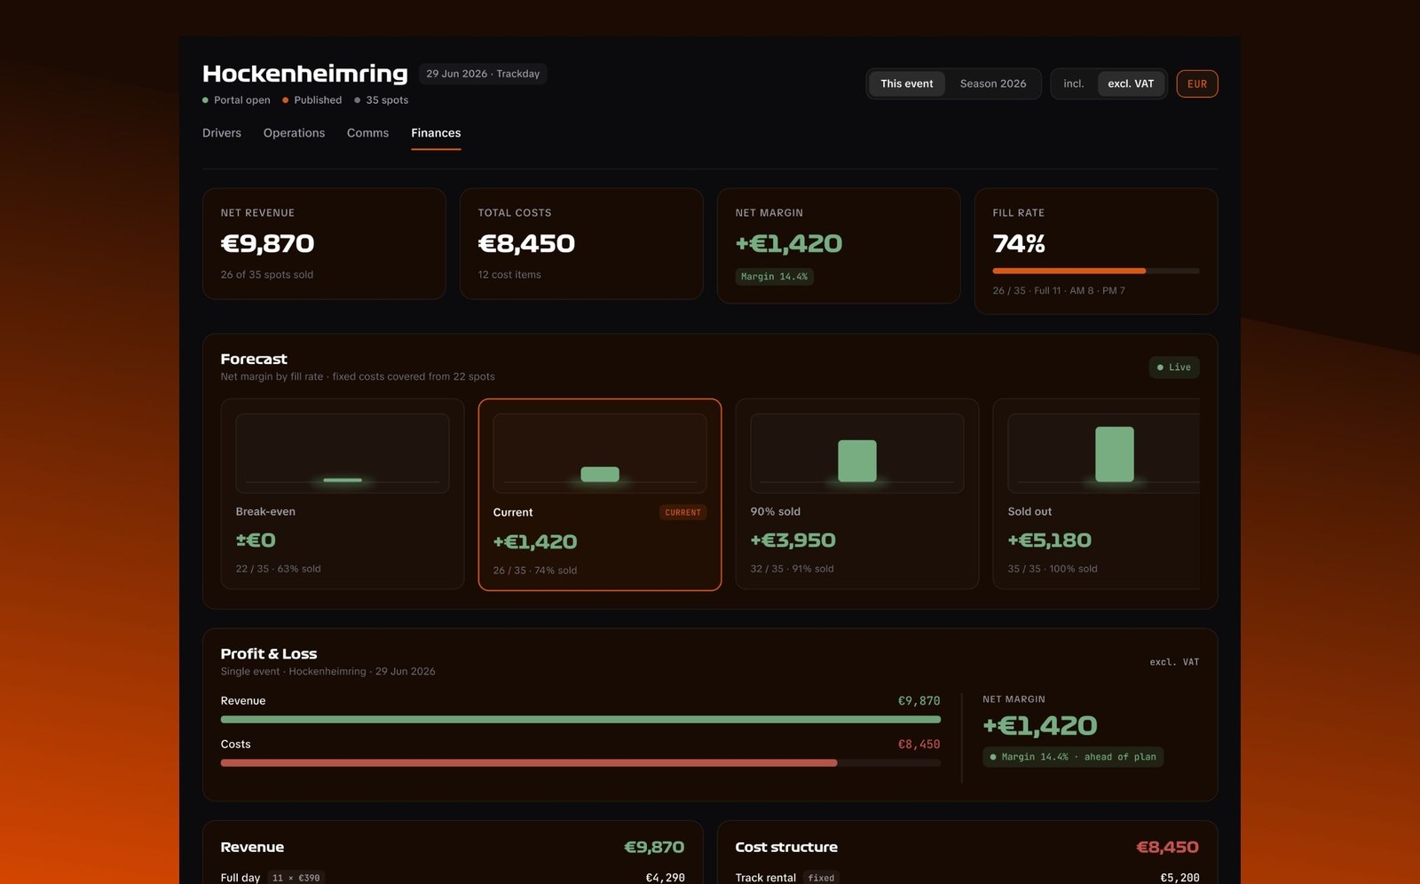The height and width of the screenshot is (884, 1420).
Task: Click the 12 cost items text
Action: (x=509, y=275)
